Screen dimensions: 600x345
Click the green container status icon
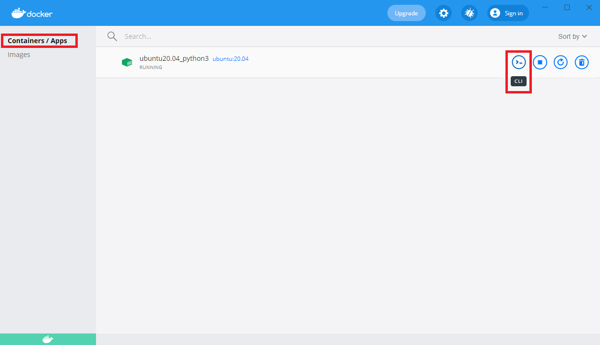[x=127, y=62]
